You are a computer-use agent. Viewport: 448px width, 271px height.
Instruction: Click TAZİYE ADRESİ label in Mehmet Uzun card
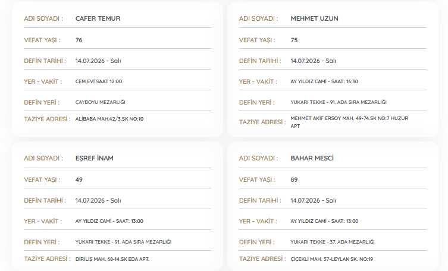click(x=262, y=122)
